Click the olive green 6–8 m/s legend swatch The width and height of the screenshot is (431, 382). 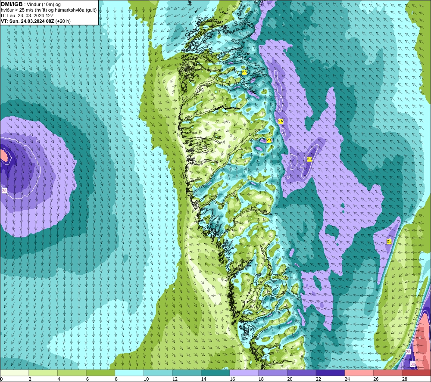coord(100,373)
